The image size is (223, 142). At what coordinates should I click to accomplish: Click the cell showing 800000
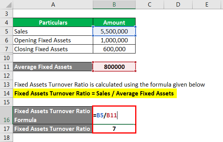click(x=114, y=67)
